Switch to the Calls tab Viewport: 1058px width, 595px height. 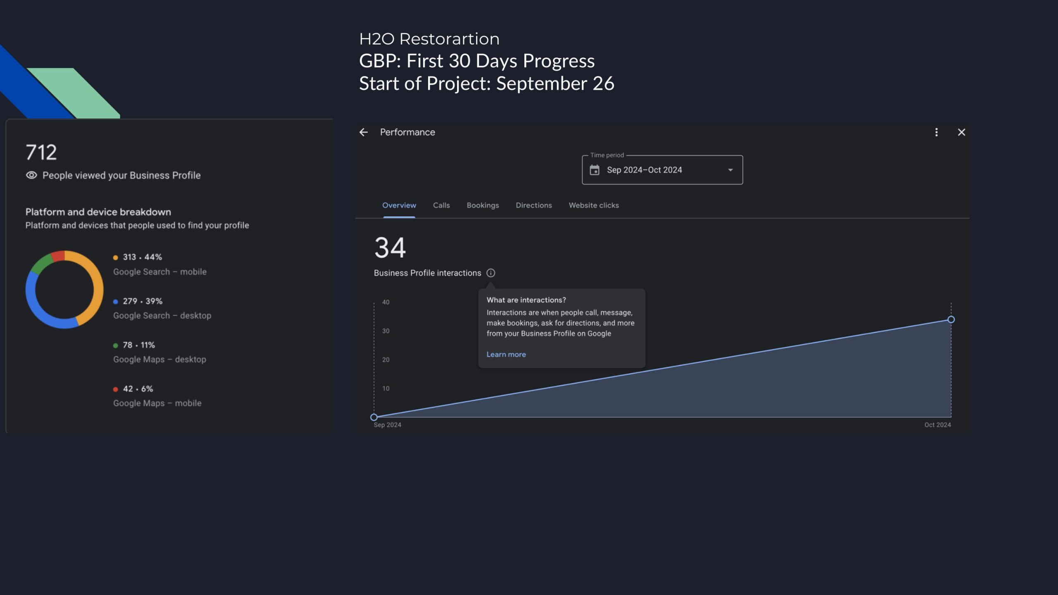pos(441,205)
